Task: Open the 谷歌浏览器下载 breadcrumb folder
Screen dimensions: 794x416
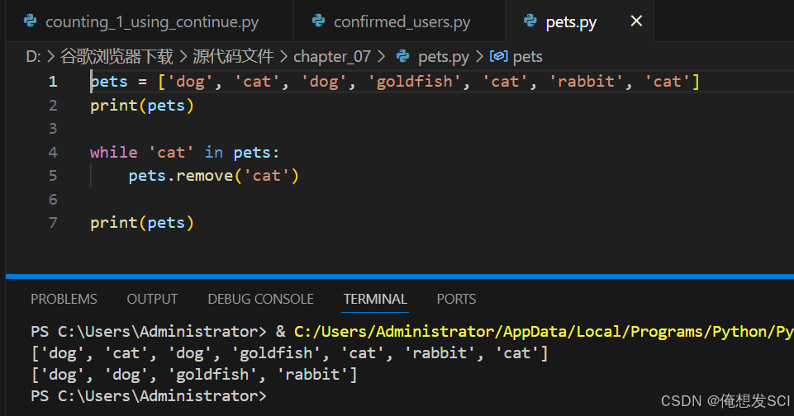Action: (116, 57)
